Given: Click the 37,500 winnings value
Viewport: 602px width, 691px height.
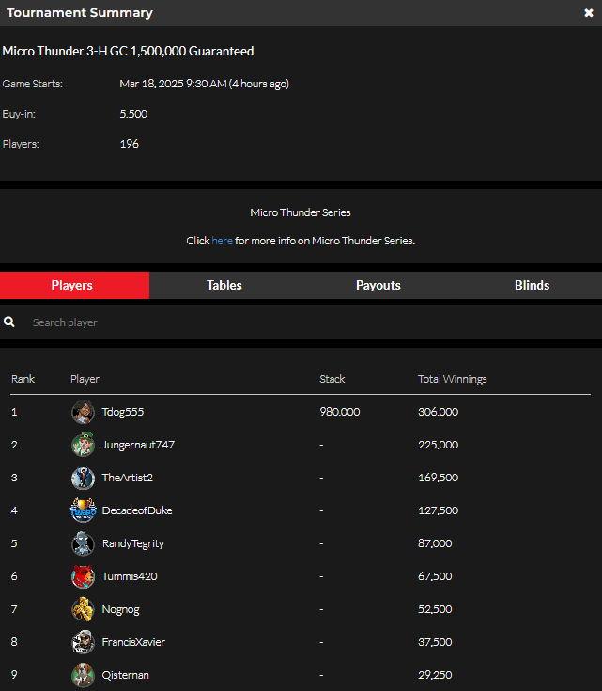Looking at the screenshot, I should (435, 642).
